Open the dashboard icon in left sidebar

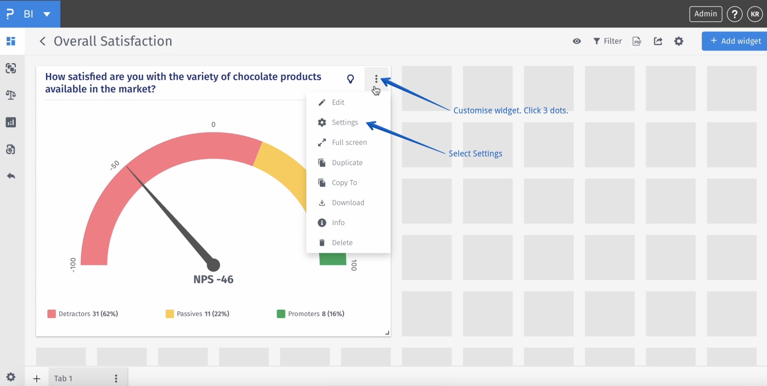click(11, 41)
